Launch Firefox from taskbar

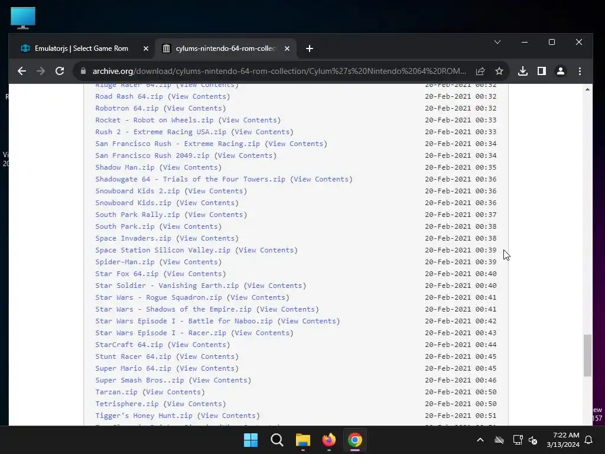[328, 440]
